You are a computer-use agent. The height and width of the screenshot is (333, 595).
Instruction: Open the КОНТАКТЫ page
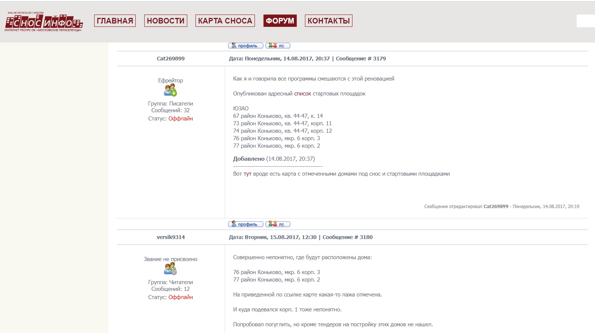pyautogui.click(x=329, y=21)
